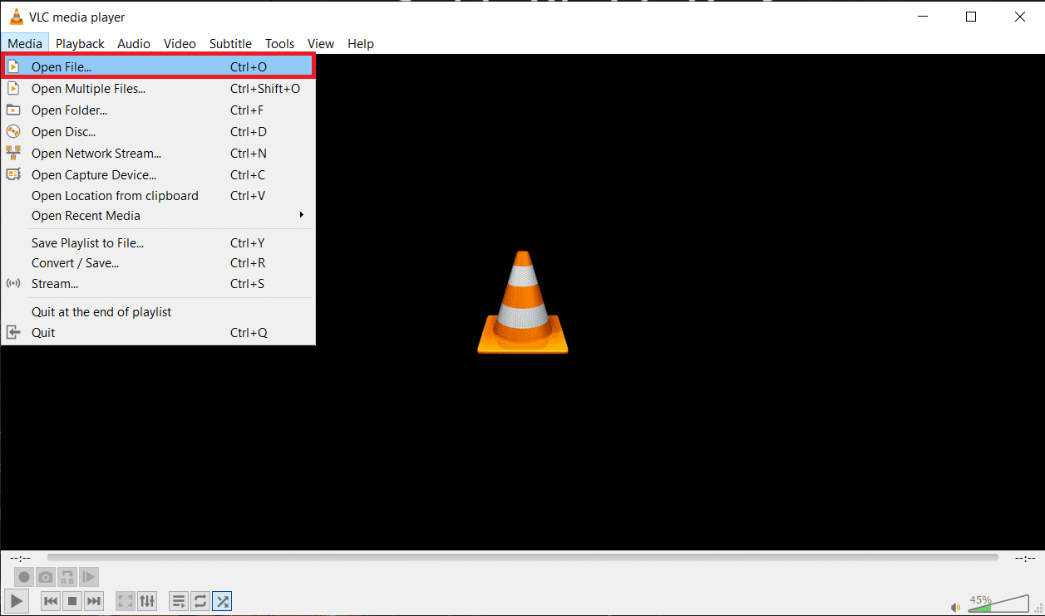This screenshot has width=1045, height=616.
Task: Choose Open Network Stream option
Action: click(x=158, y=154)
